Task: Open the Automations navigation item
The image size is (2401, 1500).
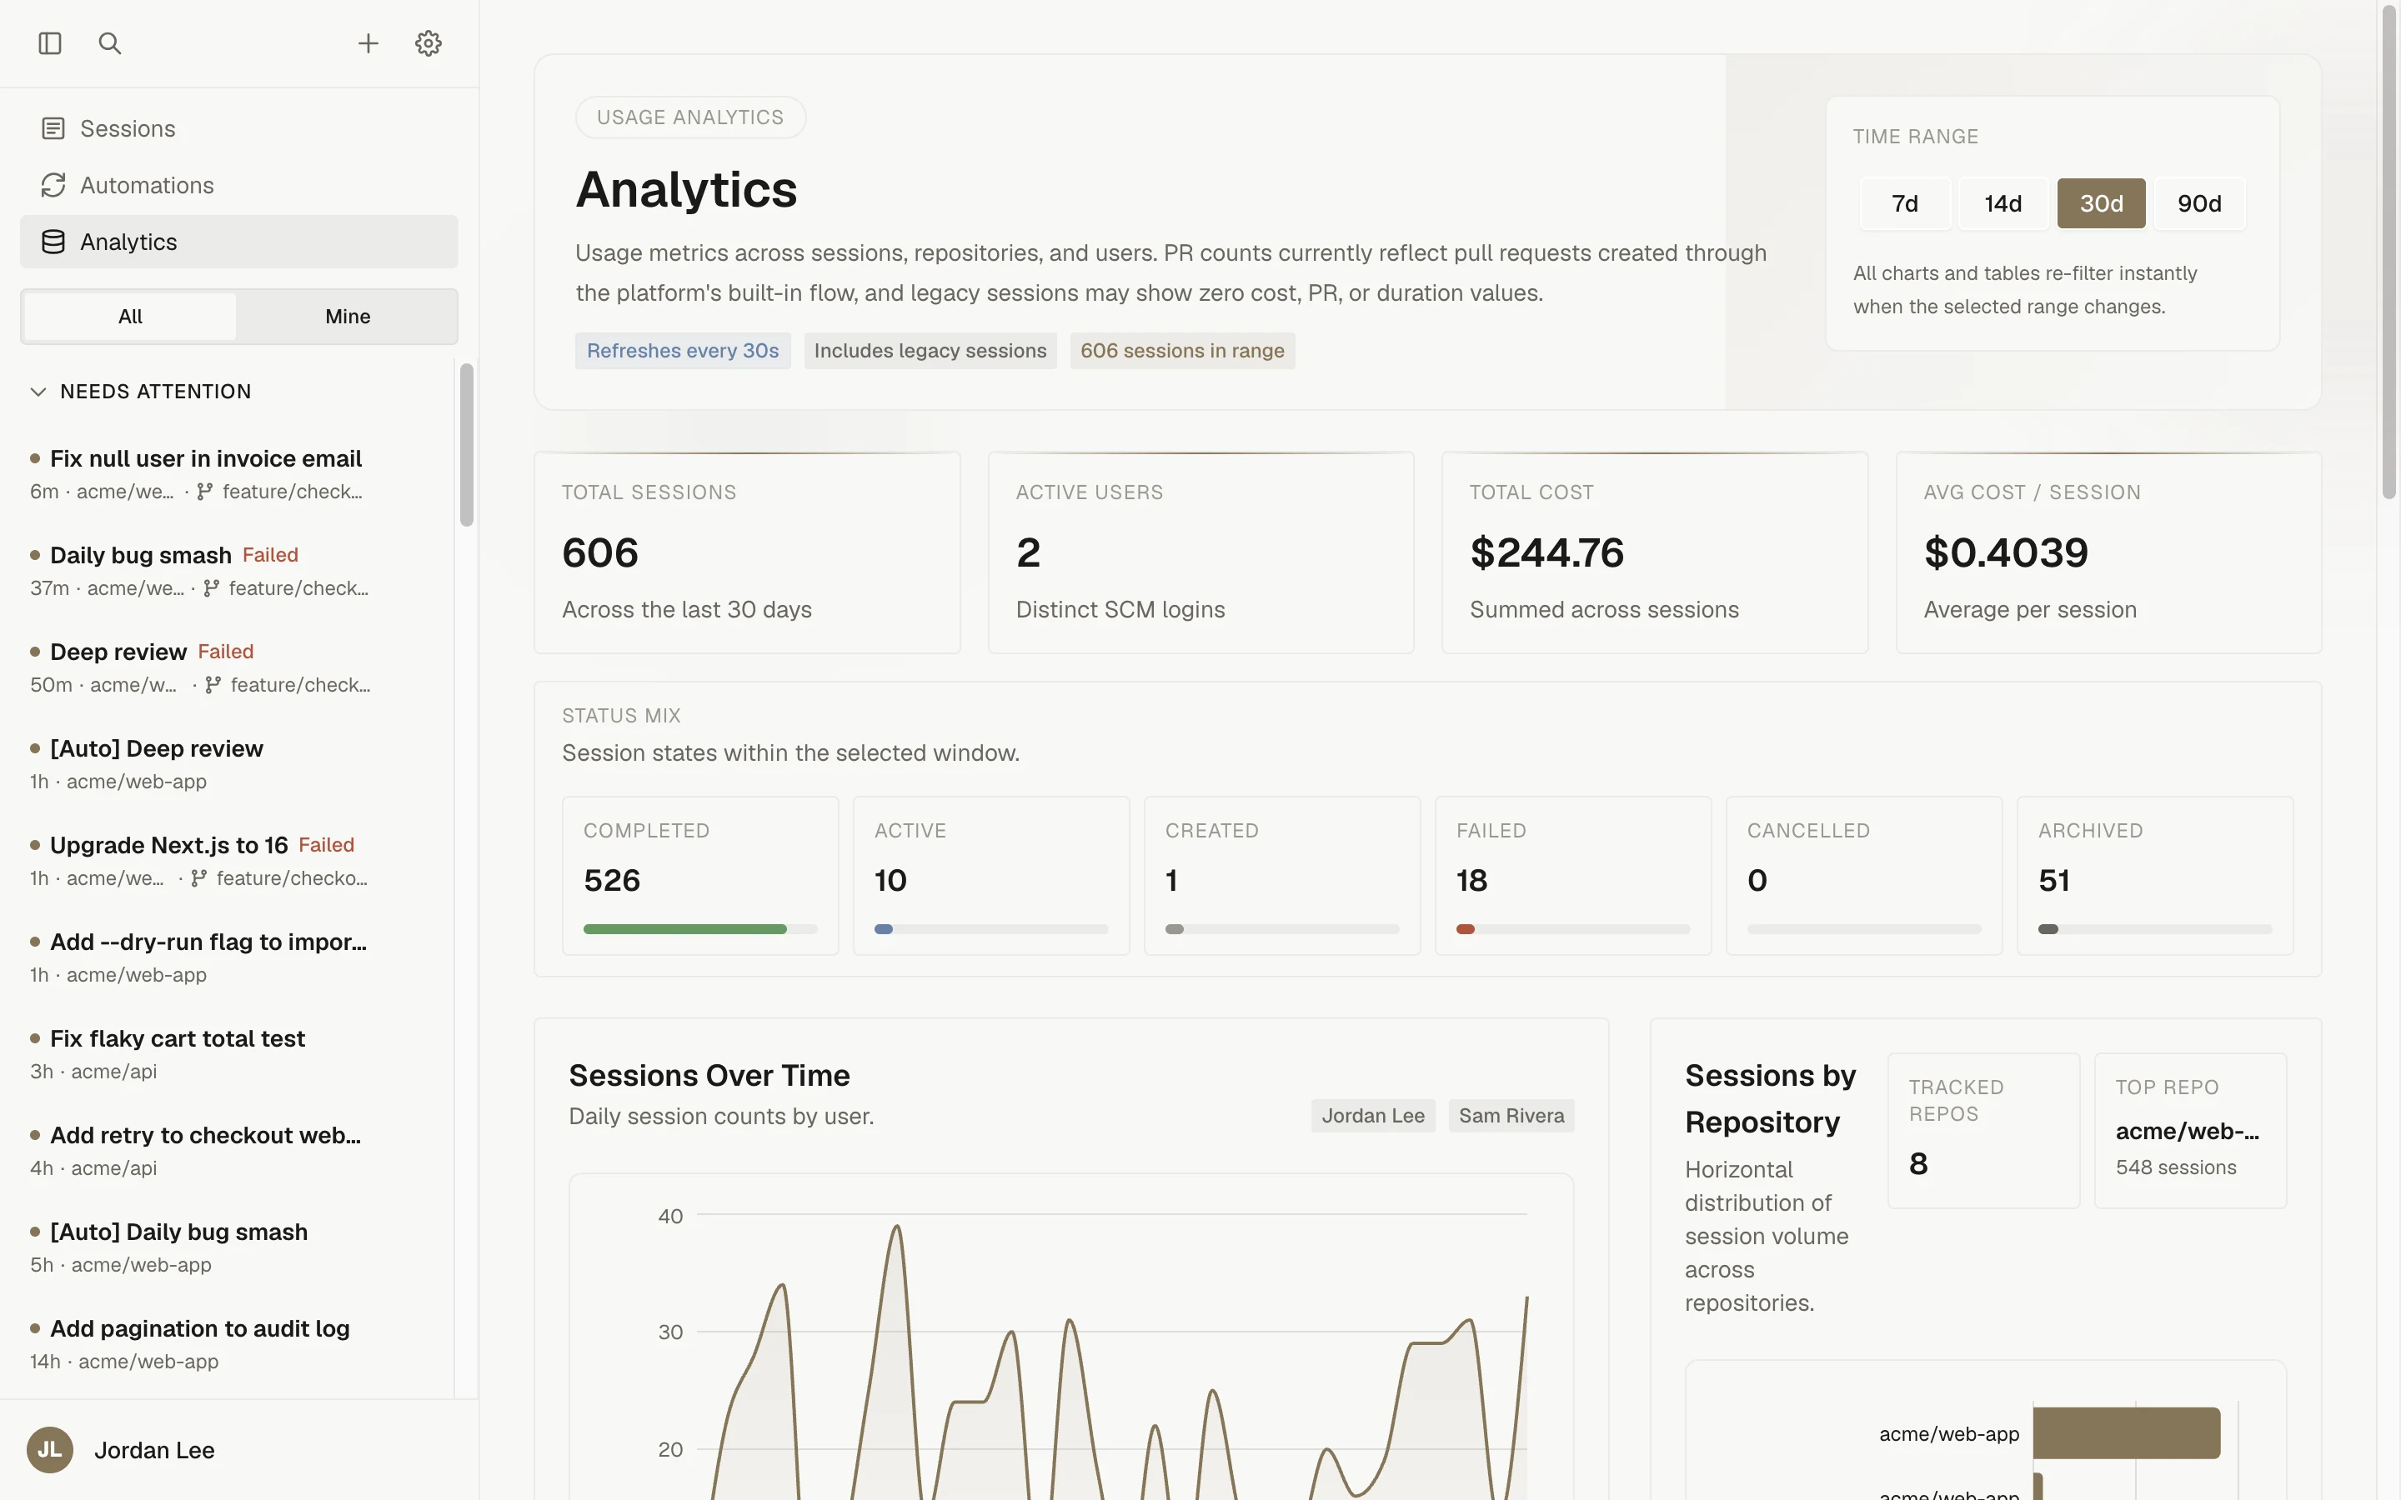Action: click(239, 186)
